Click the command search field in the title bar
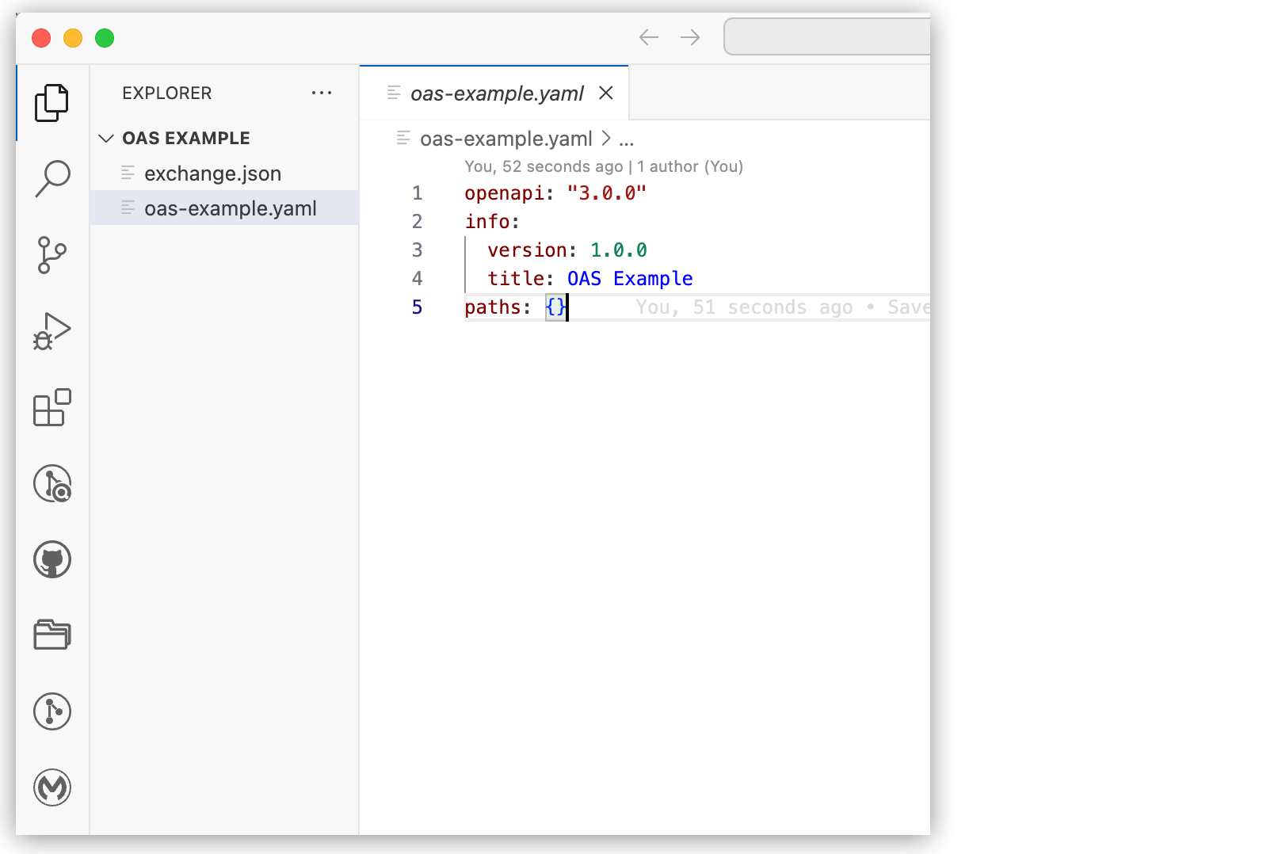 (x=826, y=36)
